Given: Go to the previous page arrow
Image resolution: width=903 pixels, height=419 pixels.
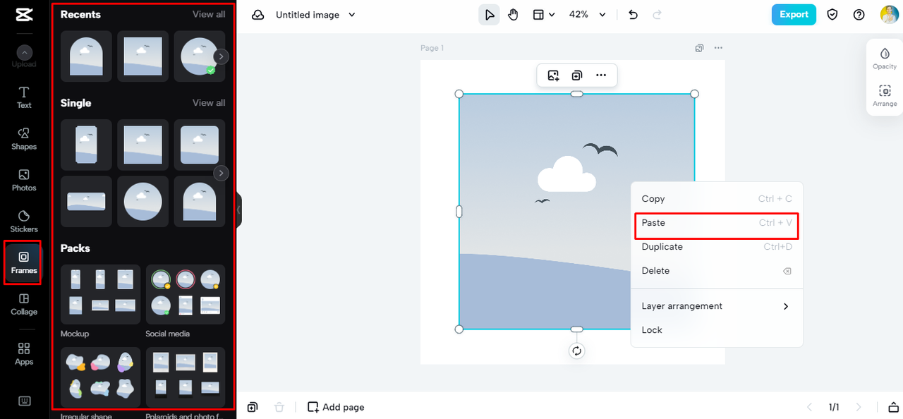Looking at the screenshot, I should pyautogui.click(x=809, y=407).
